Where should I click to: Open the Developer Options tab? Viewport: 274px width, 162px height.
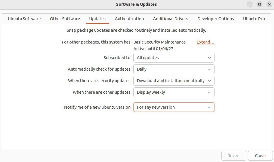point(215,19)
